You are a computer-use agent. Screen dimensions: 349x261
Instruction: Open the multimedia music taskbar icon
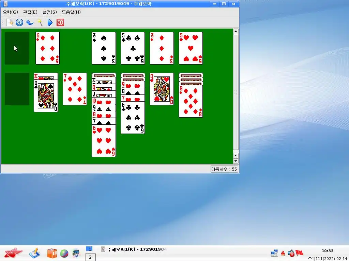tap(76, 253)
